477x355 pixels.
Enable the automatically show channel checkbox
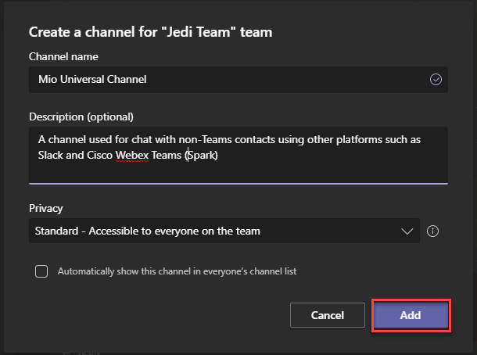coord(41,271)
